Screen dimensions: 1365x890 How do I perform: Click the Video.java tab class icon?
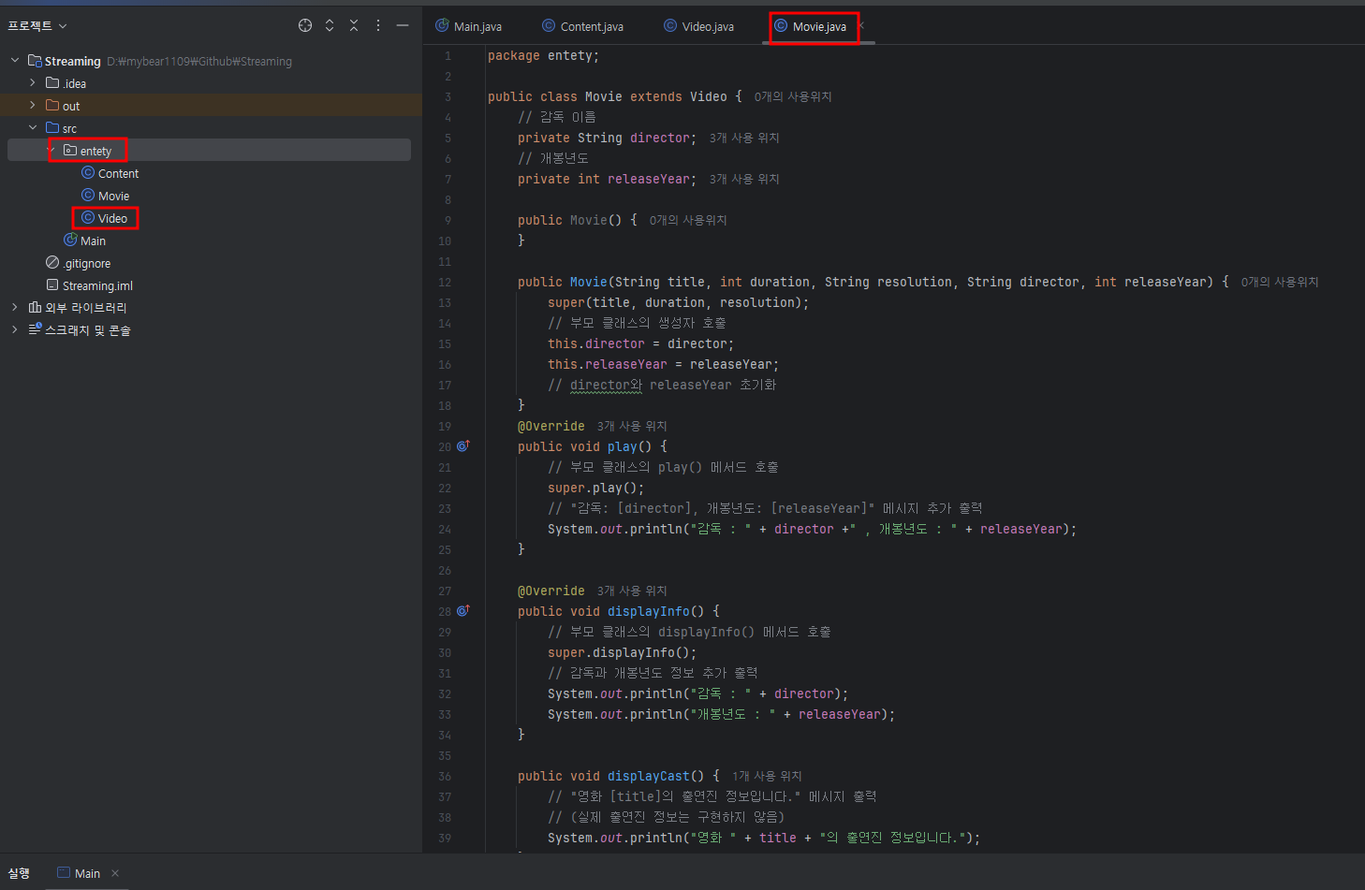tap(670, 25)
